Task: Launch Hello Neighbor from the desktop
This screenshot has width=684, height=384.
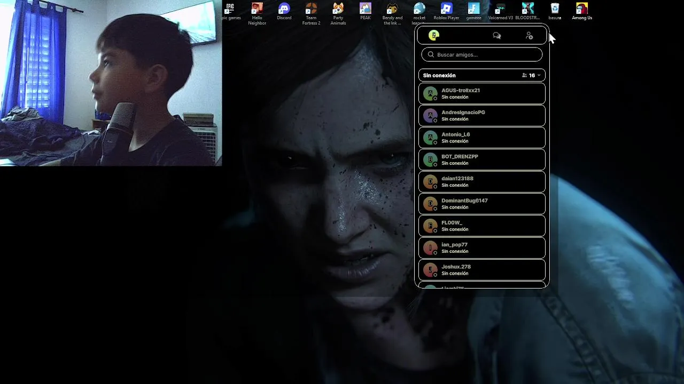Action: click(257, 14)
